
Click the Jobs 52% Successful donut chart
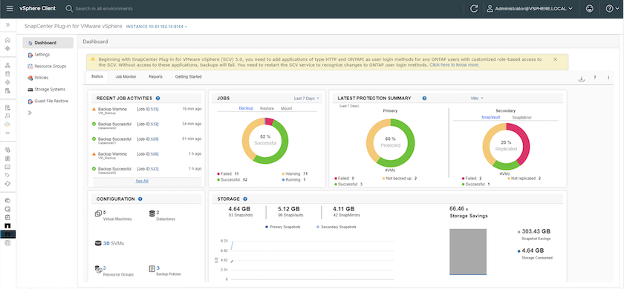(x=265, y=140)
